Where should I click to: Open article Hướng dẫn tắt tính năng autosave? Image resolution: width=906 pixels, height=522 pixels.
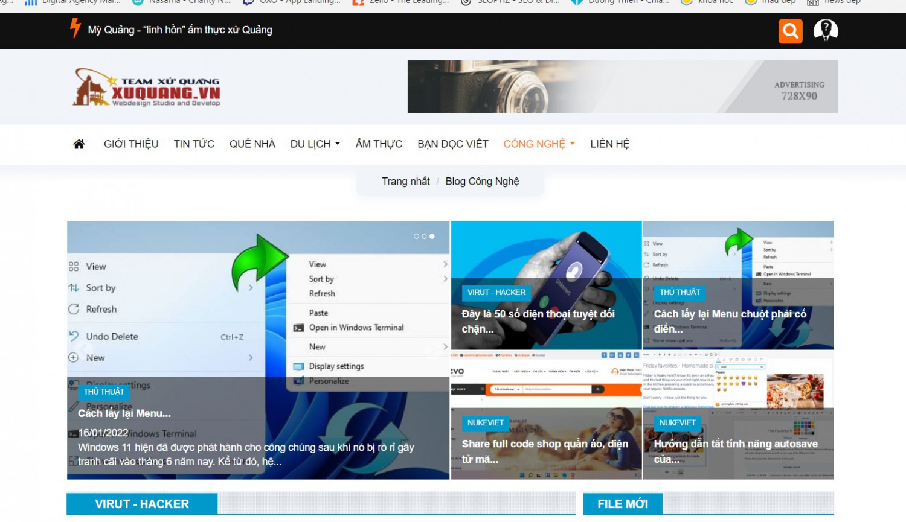click(x=736, y=451)
